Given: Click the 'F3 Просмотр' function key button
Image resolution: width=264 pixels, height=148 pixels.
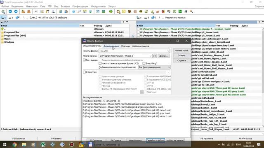Looking at the screenshot, I should 19,139.
